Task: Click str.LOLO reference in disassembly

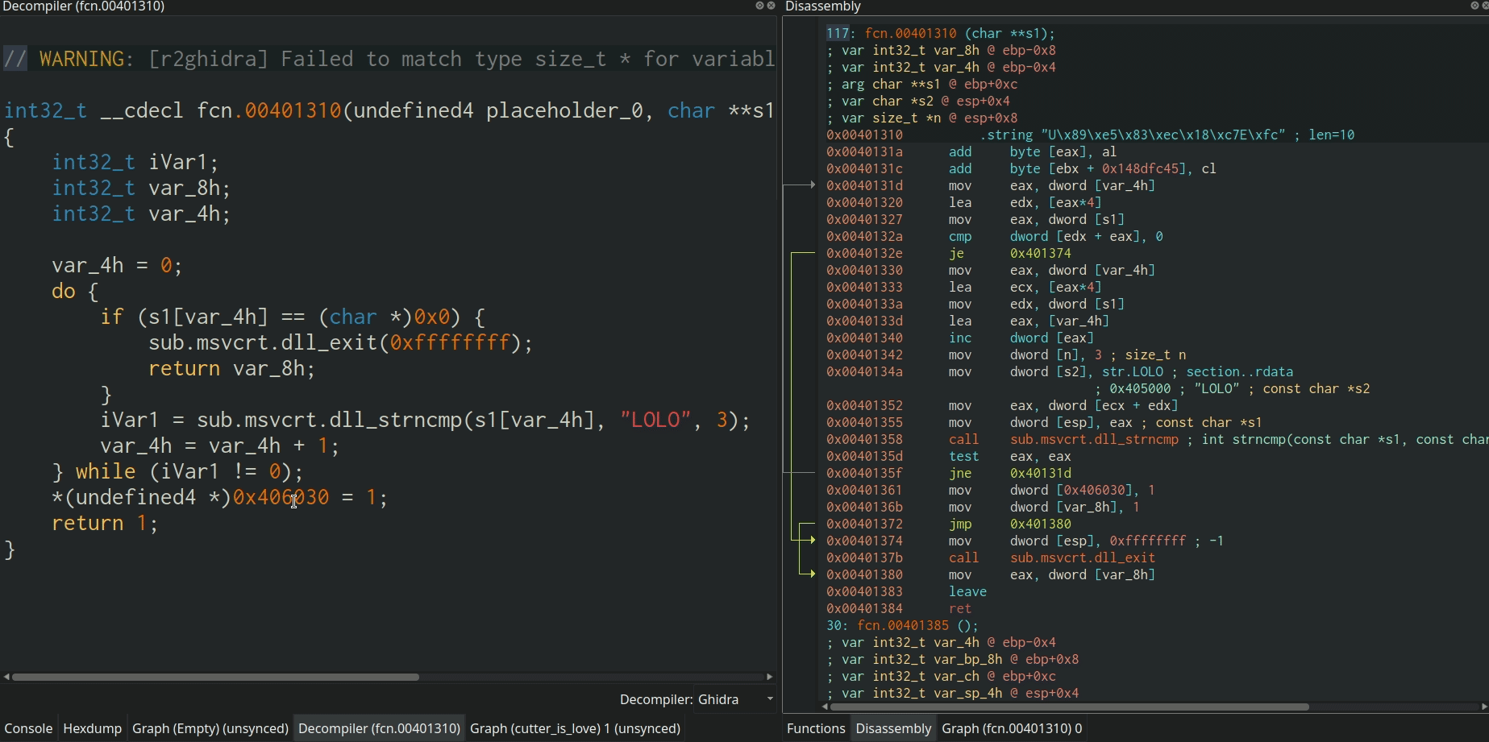Action: point(1133,371)
